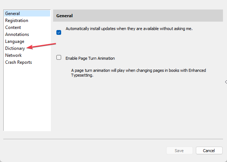
Task: Open the Registration settings section
Action: pos(16,21)
